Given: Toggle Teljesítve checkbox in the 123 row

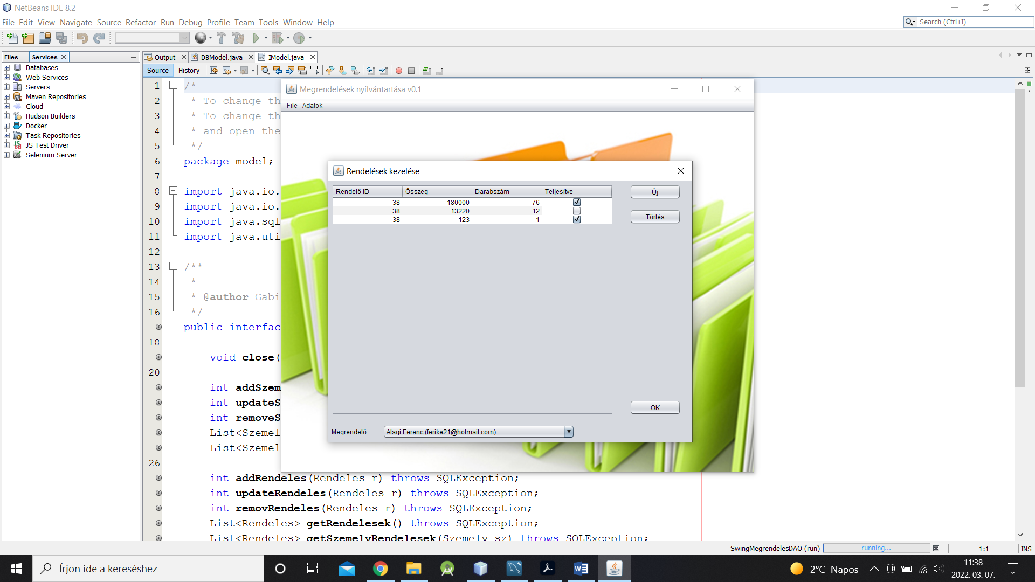Looking at the screenshot, I should pyautogui.click(x=577, y=219).
